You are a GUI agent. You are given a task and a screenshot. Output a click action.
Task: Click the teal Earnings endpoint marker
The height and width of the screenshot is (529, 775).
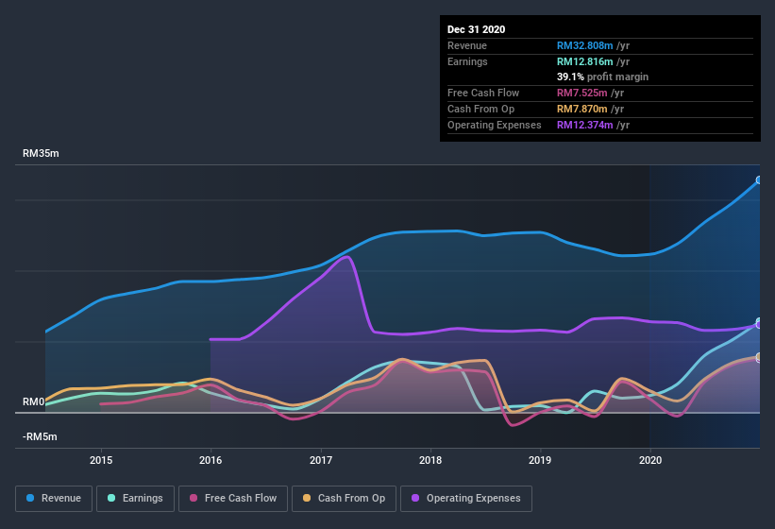759,323
